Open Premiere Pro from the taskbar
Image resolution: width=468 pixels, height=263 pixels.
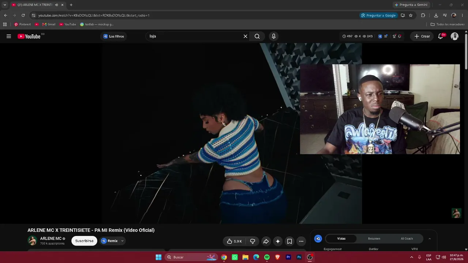pos(288,257)
